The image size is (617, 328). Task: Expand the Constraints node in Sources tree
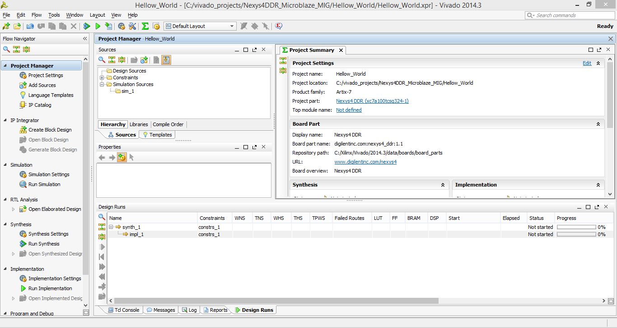click(x=102, y=77)
